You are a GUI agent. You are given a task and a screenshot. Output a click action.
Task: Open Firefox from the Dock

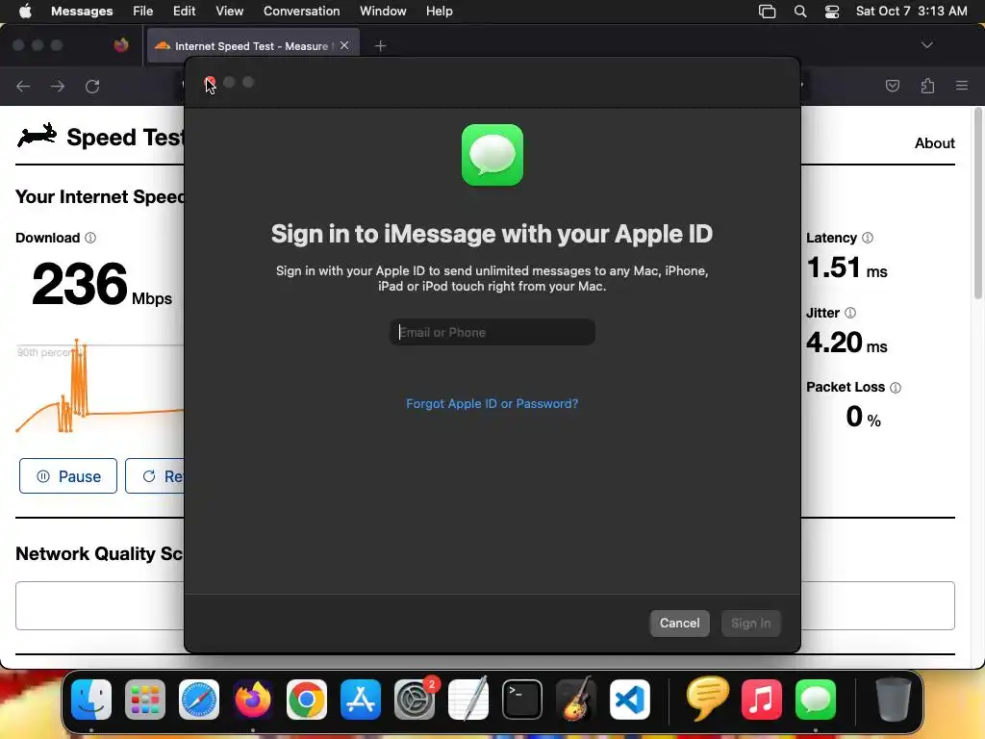pyautogui.click(x=253, y=700)
